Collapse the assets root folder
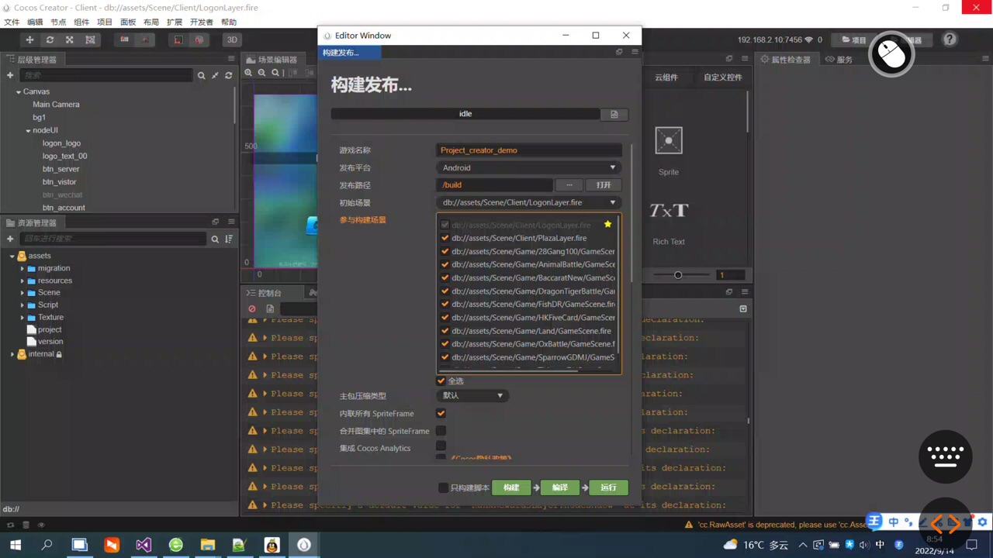The width and height of the screenshot is (993, 558). (x=12, y=256)
